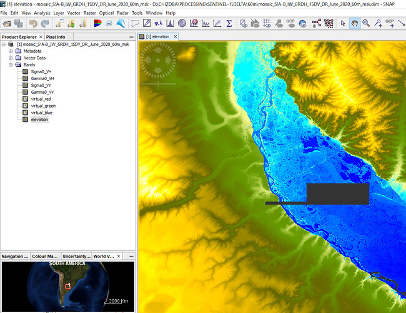Select the Pin placing tool
The height and width of the screenshot is (313, 406).
378,23
